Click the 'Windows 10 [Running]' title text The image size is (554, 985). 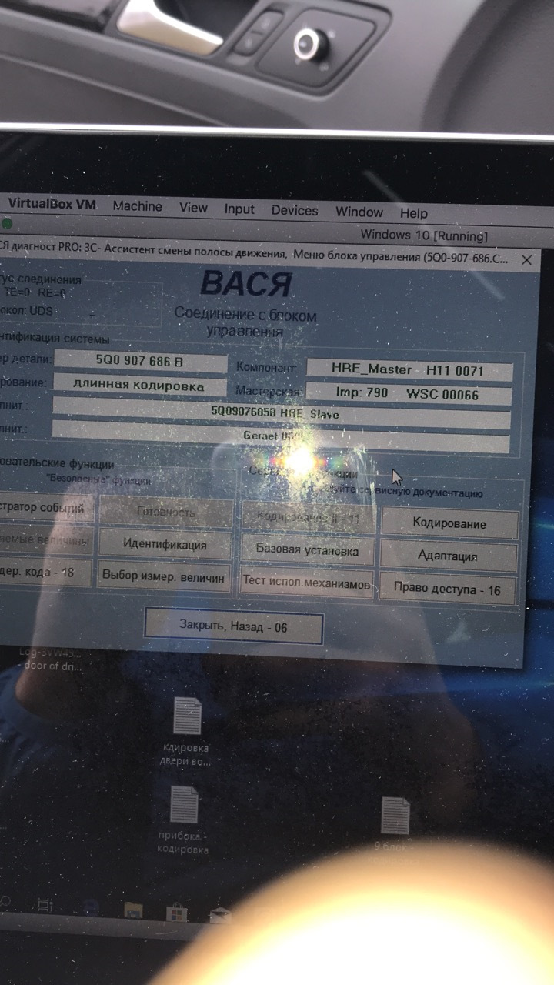423,235
